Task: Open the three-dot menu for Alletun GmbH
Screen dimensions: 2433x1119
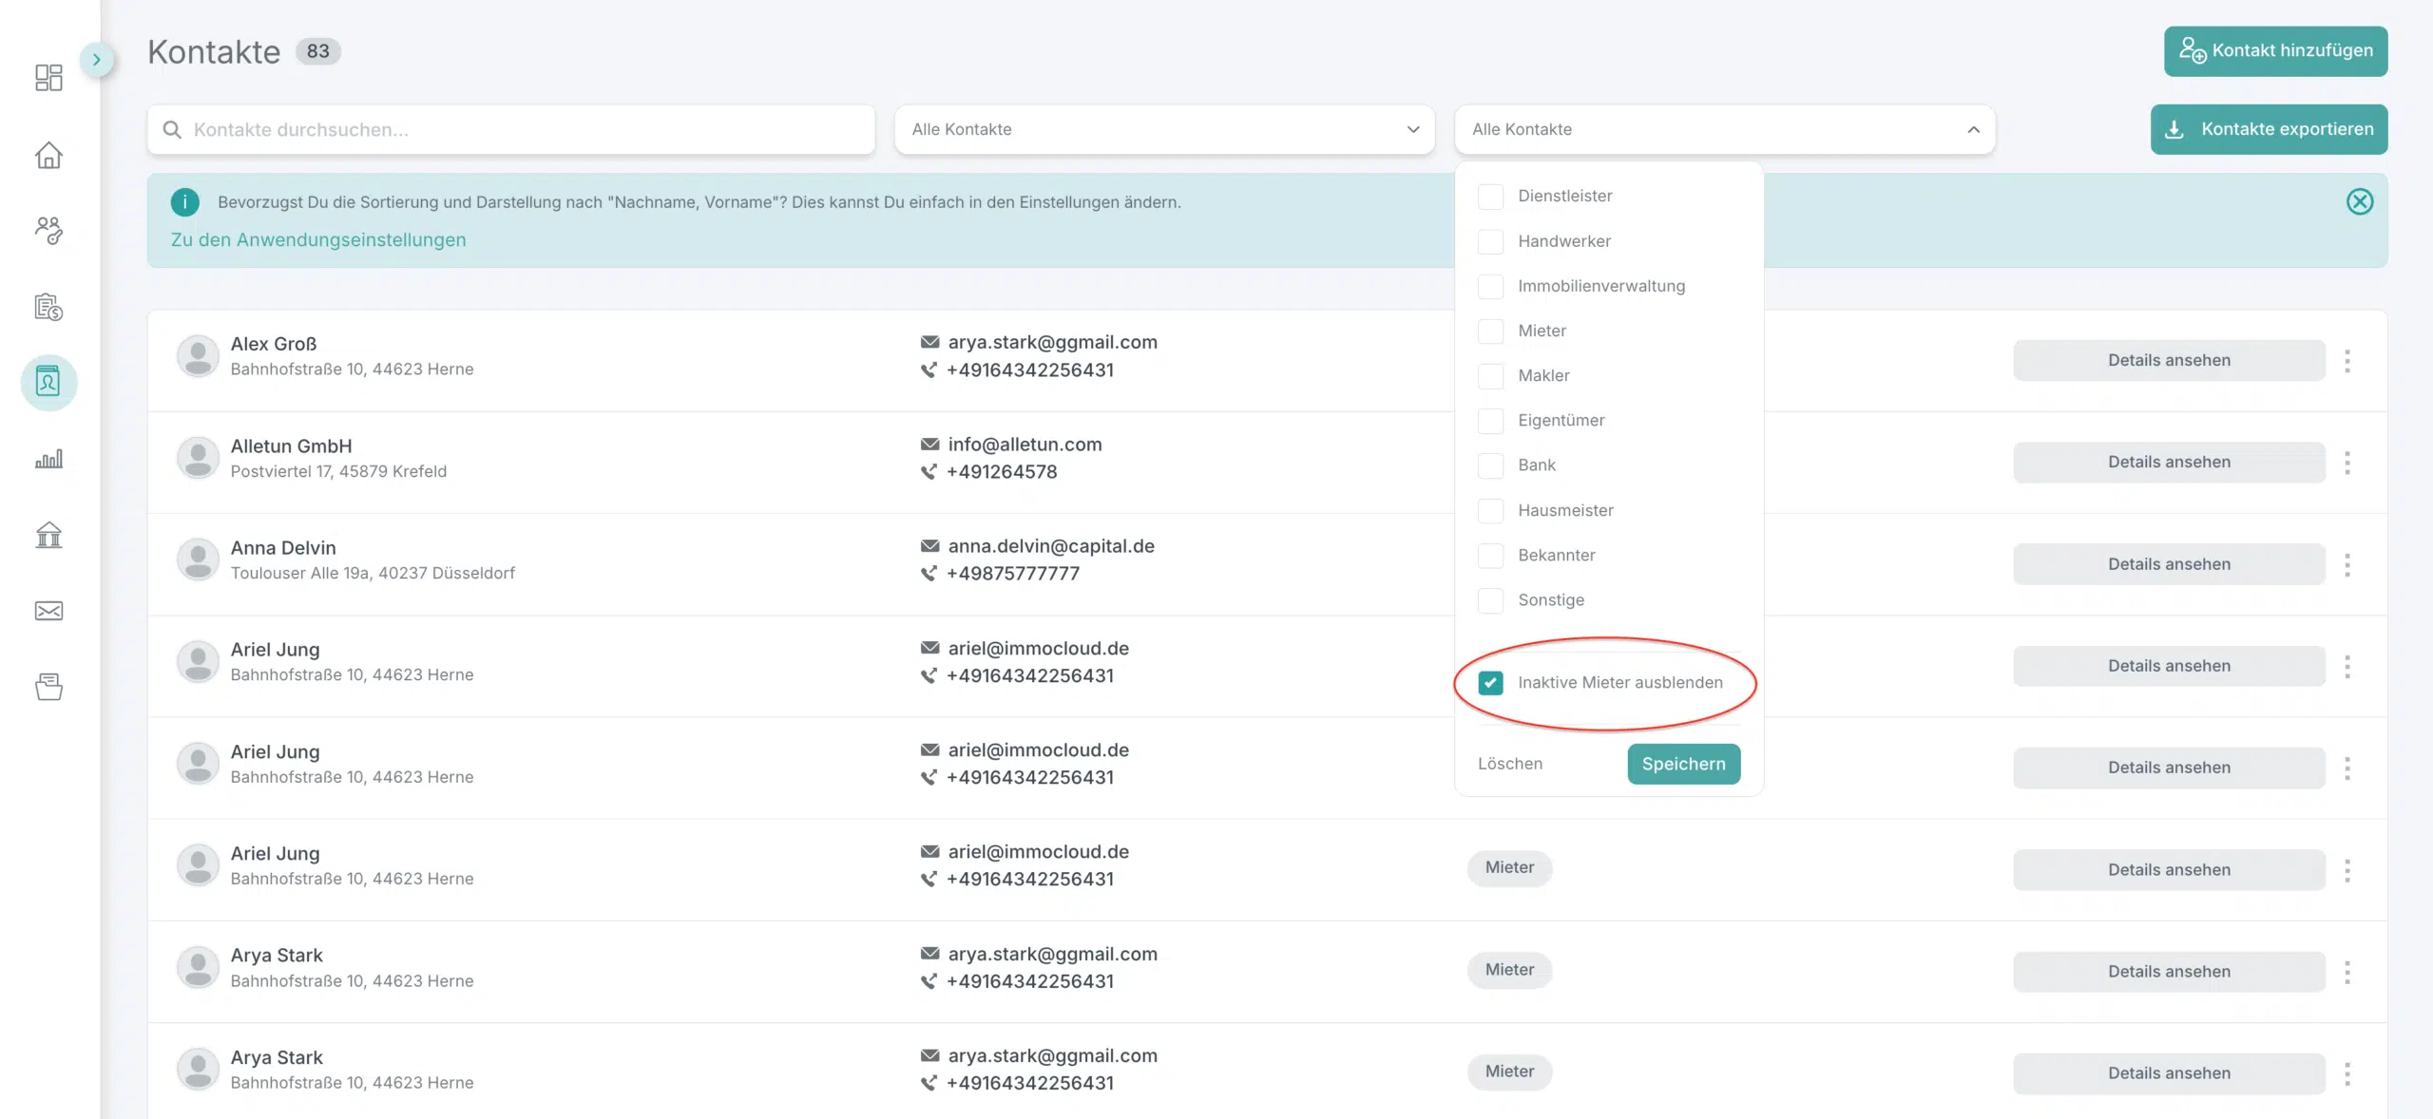Action: coord(2347,463)
